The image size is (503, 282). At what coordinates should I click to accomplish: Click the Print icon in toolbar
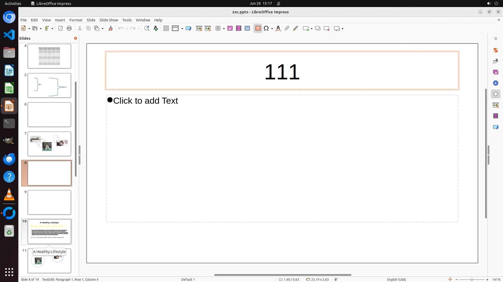[69, 28]
